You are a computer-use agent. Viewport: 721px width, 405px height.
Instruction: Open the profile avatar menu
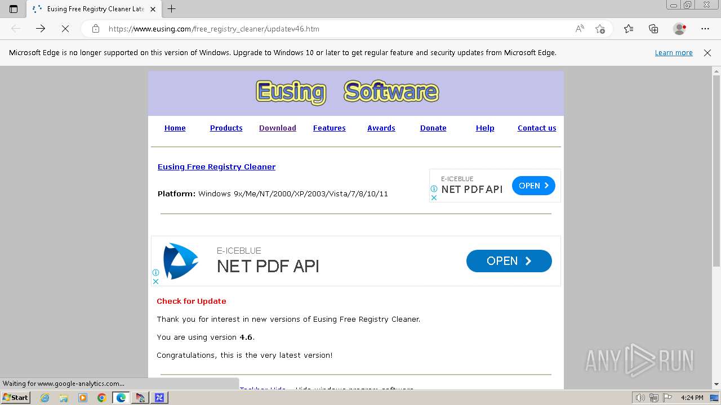tap(680, 29)
